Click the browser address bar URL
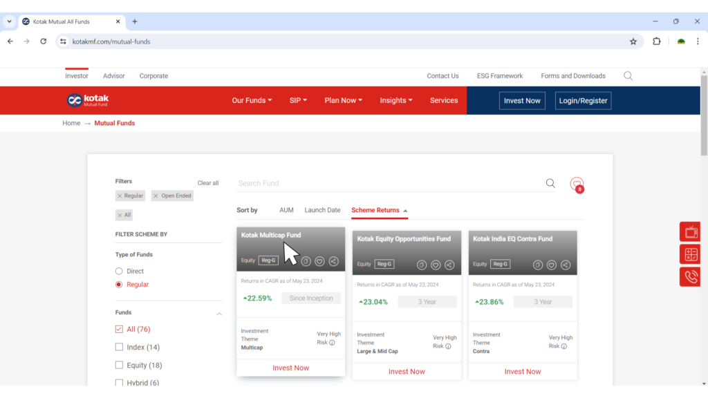The image size is (708, 398). [x=111, y=41]
